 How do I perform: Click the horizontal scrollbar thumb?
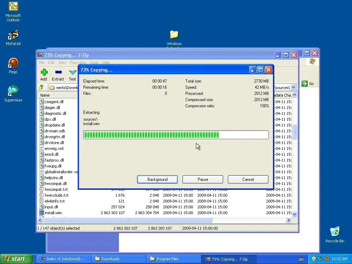[128, 220]
